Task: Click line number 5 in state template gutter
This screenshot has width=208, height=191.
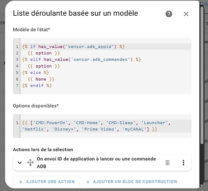Action: pyautogui.click(x=17, y=72)
